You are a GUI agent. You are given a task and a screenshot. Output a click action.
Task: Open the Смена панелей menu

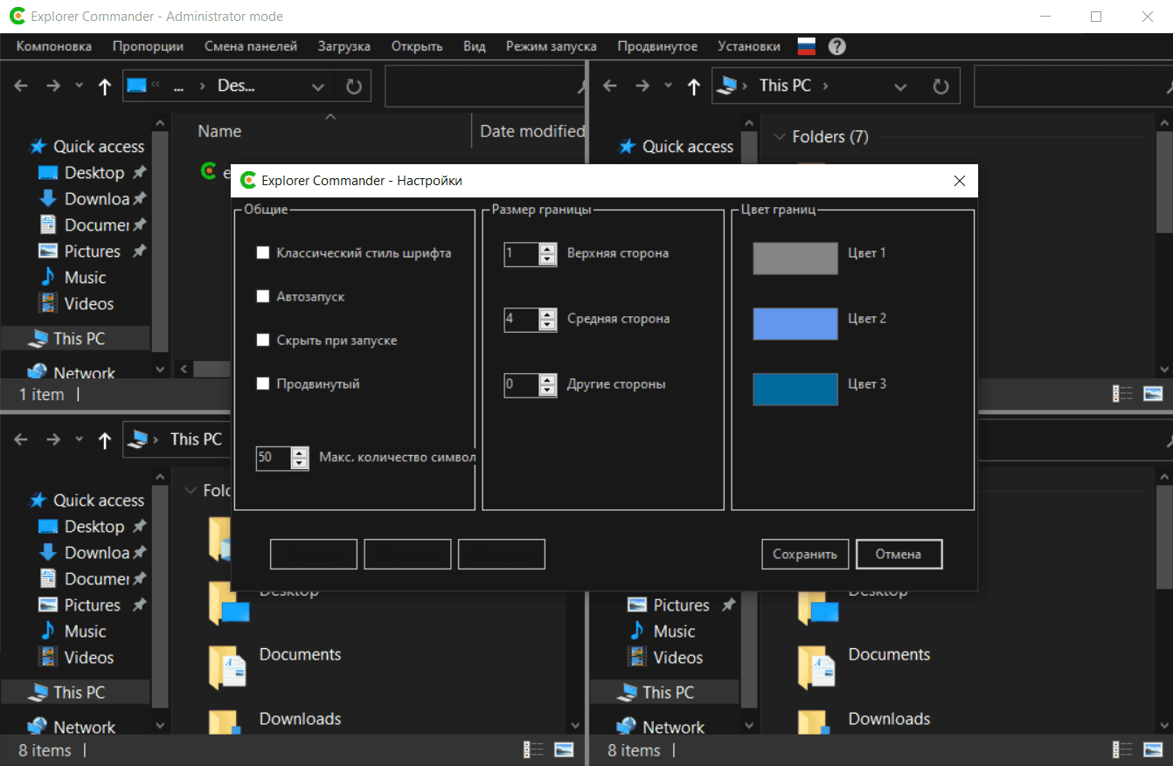click(x=251, y=46)
